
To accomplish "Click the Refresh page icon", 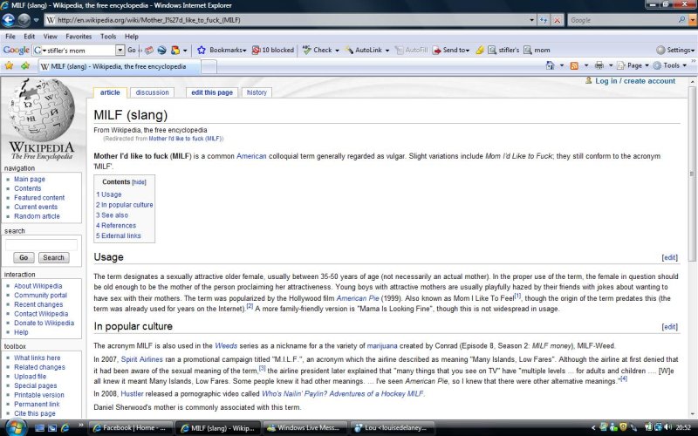I will pyautogui.click(x=544, y=19).
